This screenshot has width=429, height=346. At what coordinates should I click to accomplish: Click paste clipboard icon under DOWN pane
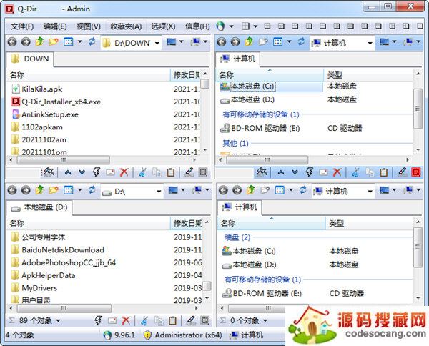click(x=171, y=172)
